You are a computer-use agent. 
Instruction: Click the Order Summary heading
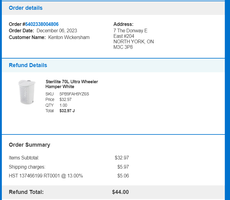click(30, 145)
